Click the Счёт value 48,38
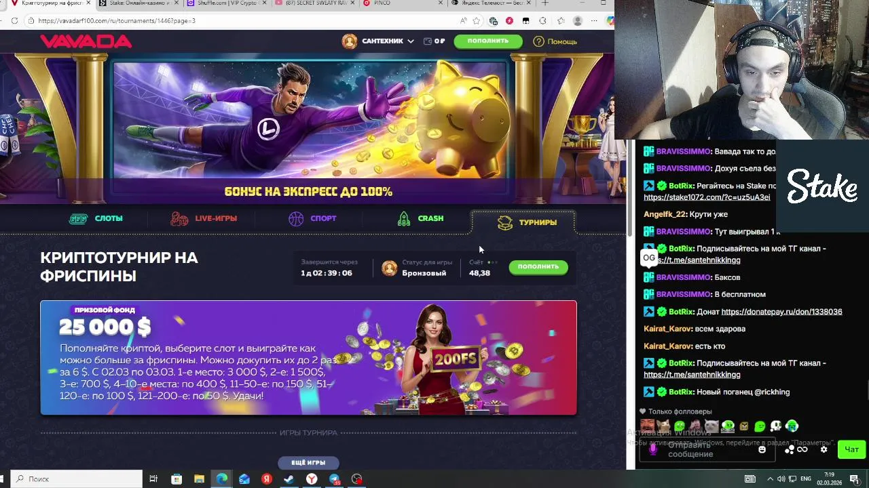 [479, 273]
